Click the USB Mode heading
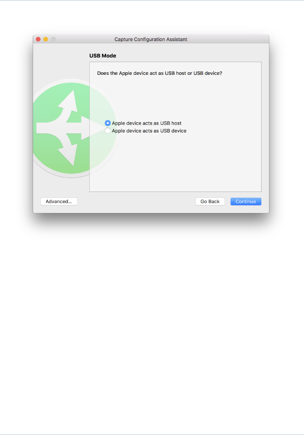The width and height of the screenshot is (304, 435). 103,56
